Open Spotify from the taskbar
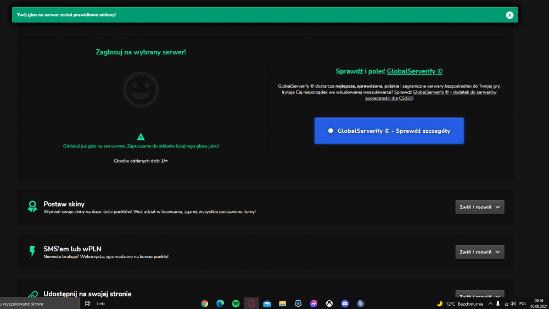This screenshot has width=549, height=309. coord(236,304)
